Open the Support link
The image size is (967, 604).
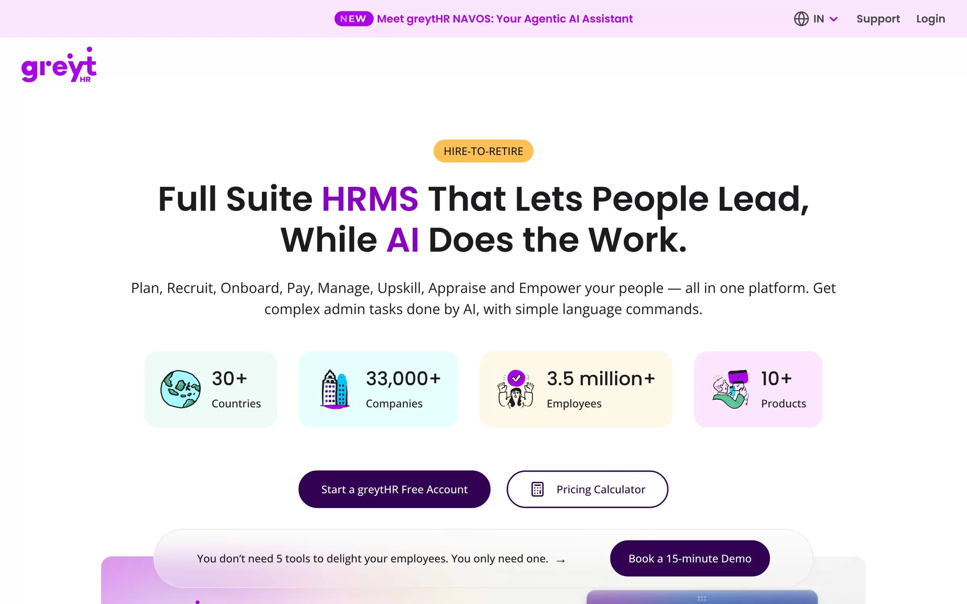click(x=878, y=19)
